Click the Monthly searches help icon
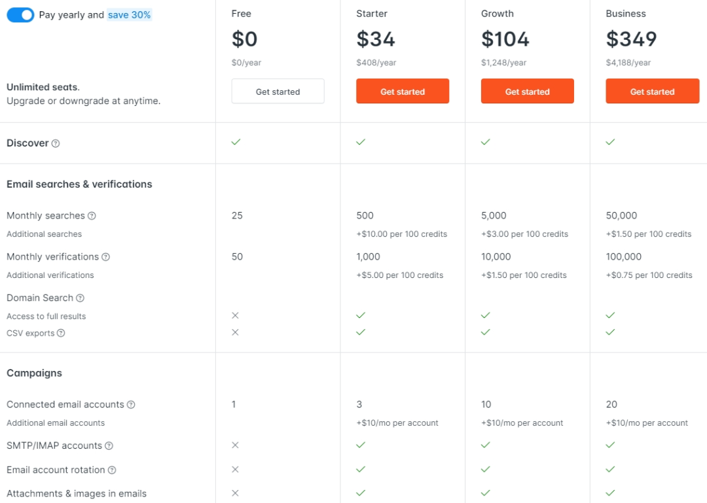The width and height of the screenshot is (707, 503). [92, 216]
